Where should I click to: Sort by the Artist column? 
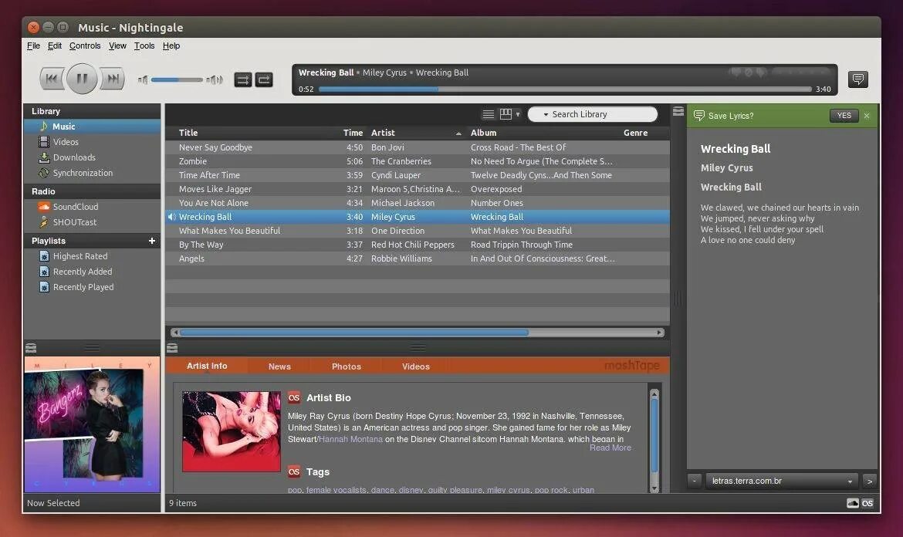click(416, 133)
